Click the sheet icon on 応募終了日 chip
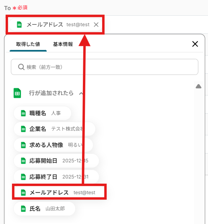Screen dimensions: 208x224 (23, 177)
